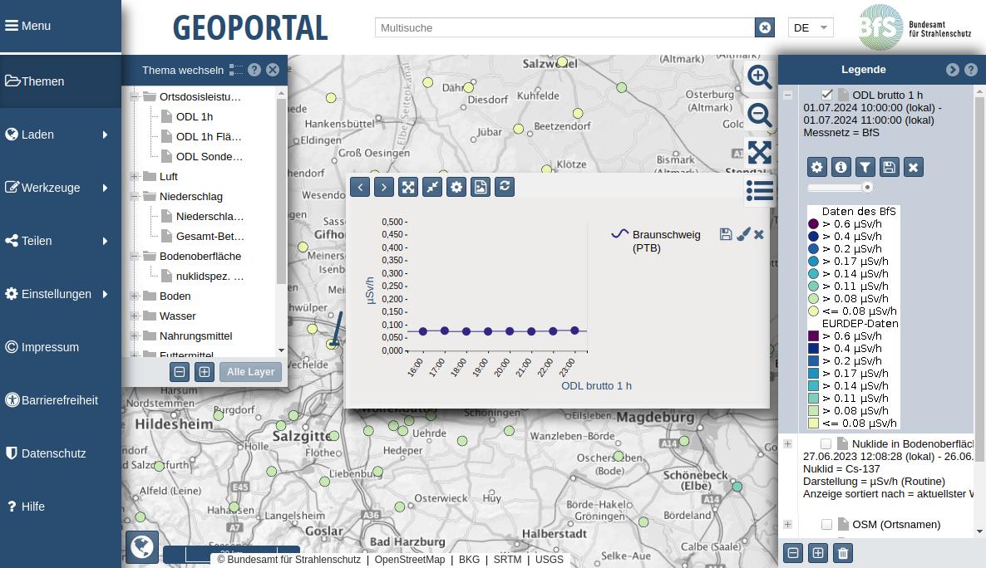Click the Alle Layer button
Image resolution: width=986 pixels, height=568 pixels.
click(x=250, y=372)
